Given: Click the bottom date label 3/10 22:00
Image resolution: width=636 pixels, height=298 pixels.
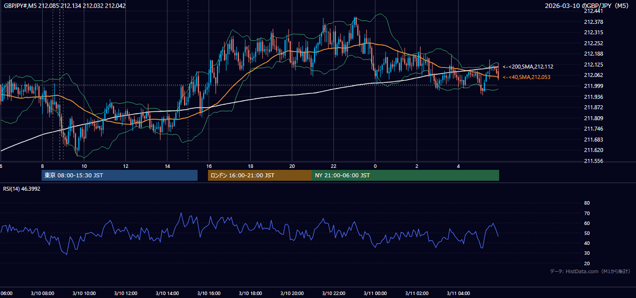Looking at the screenshot, I should [x=333, y=294].
